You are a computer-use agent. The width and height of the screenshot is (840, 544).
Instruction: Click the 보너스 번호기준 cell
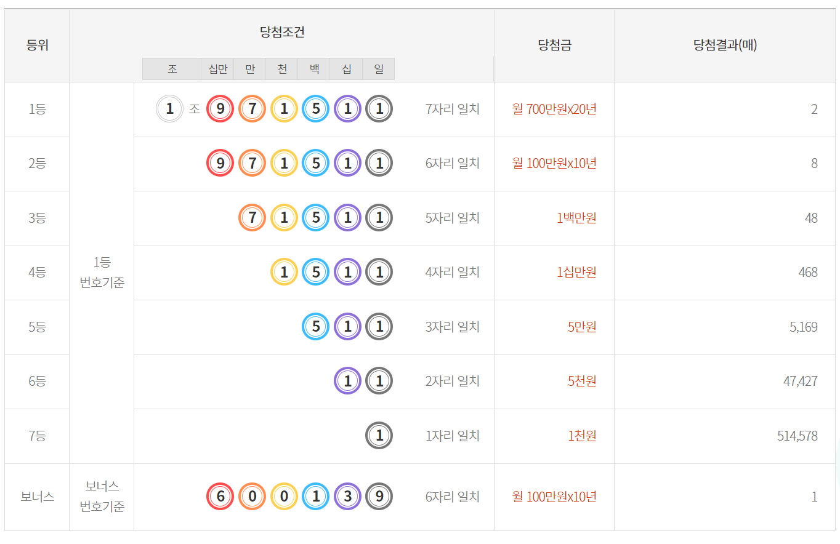[102, 497]
